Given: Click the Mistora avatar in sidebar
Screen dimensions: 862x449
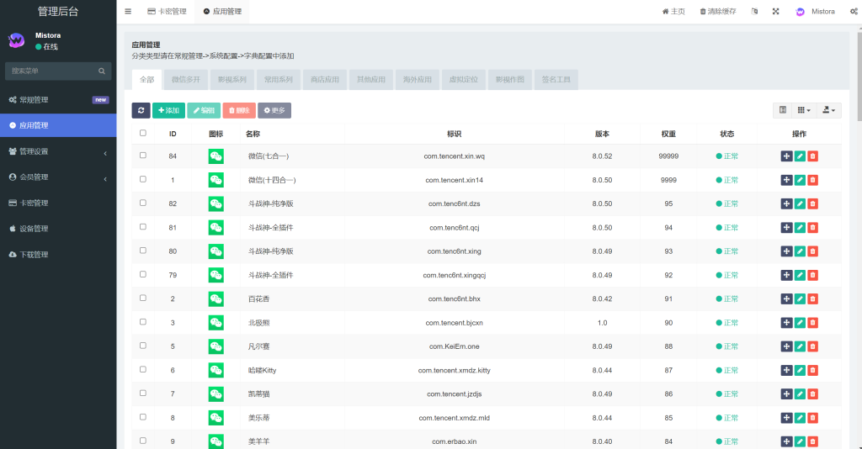Looking at the screenshot, I should [x=17, y=40].
